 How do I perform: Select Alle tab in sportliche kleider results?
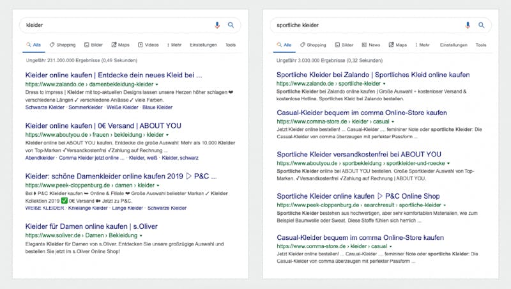click(284, 45)
